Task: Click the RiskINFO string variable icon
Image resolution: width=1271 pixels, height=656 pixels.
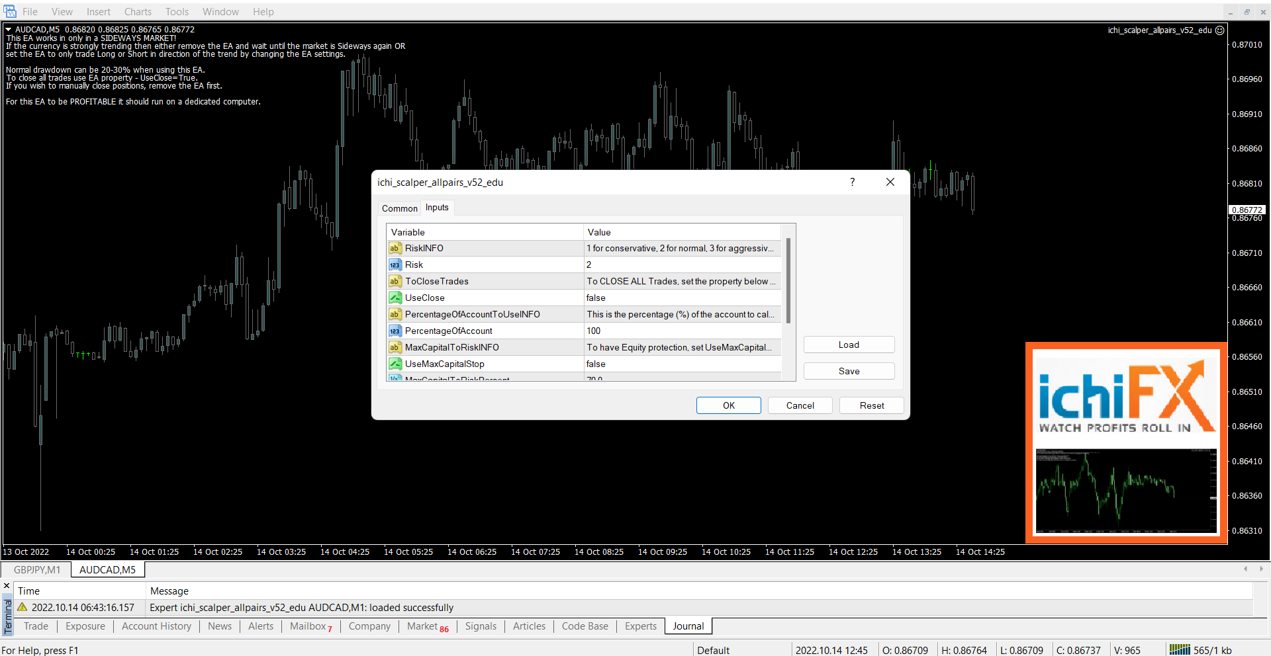Action: point(395,248)
